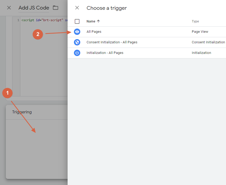Image resolution: width=226 pixels, height=185 pixels.
Task: Close the Add JS Code tag editor
Action: point(9,8)
